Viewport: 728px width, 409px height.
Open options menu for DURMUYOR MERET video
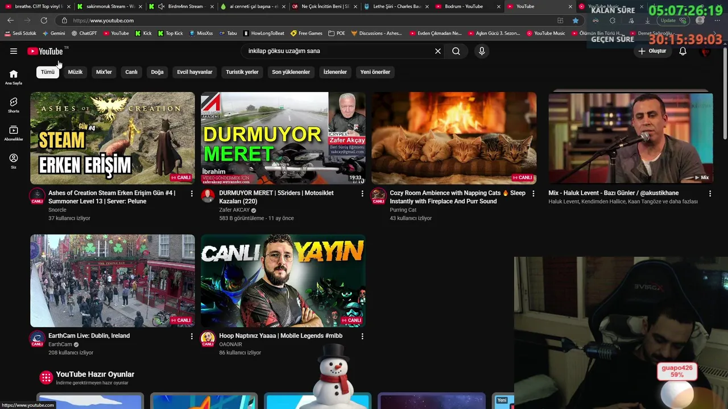(362, 194)
